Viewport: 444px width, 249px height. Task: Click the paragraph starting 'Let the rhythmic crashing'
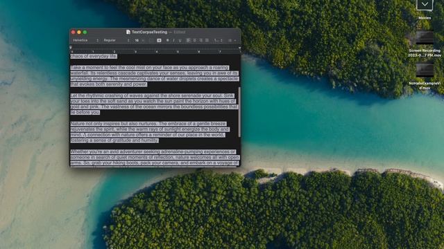(x=154, y=104)
